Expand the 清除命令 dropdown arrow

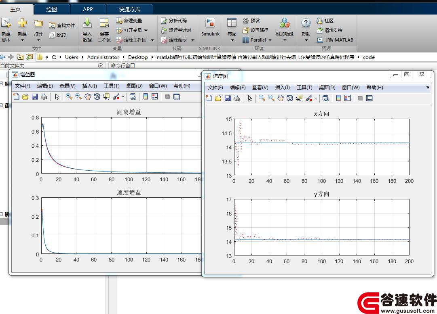coord(192,40)
